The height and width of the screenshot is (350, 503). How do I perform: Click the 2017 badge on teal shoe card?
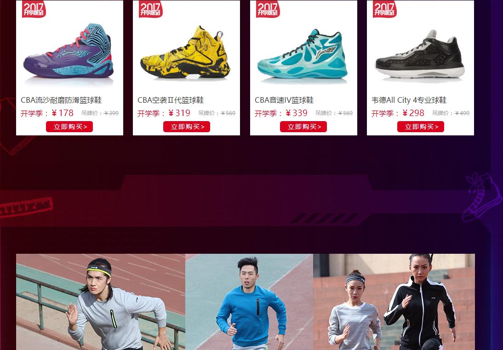coord(268,9)
